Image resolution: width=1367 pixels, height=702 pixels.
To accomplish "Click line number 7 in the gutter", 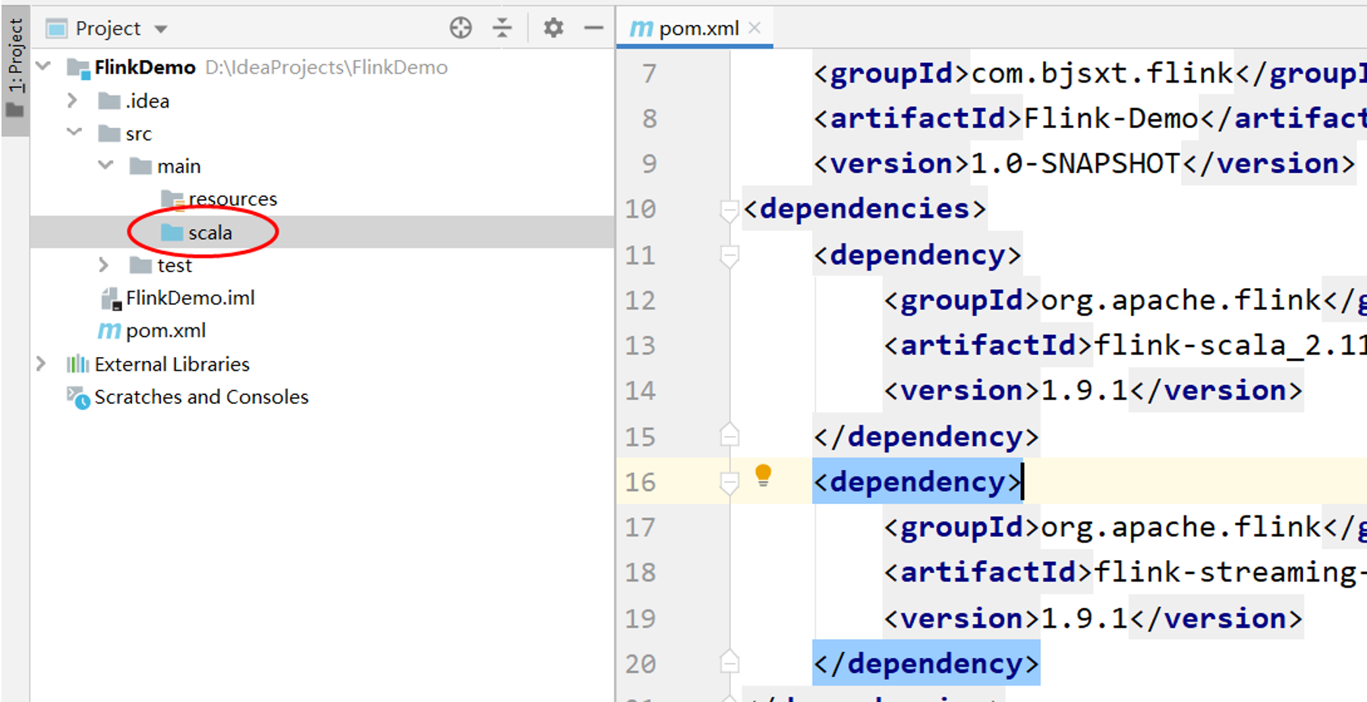I will [649, 74].
